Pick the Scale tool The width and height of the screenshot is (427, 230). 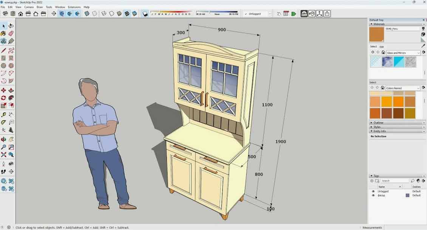3,106
